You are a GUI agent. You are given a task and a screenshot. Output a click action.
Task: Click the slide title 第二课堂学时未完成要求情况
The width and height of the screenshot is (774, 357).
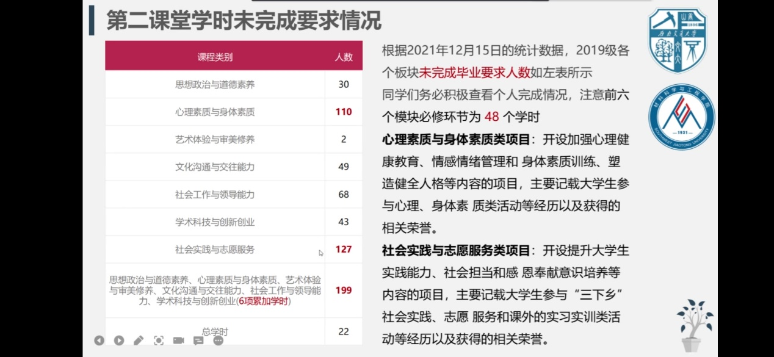(x=244, y=20)
